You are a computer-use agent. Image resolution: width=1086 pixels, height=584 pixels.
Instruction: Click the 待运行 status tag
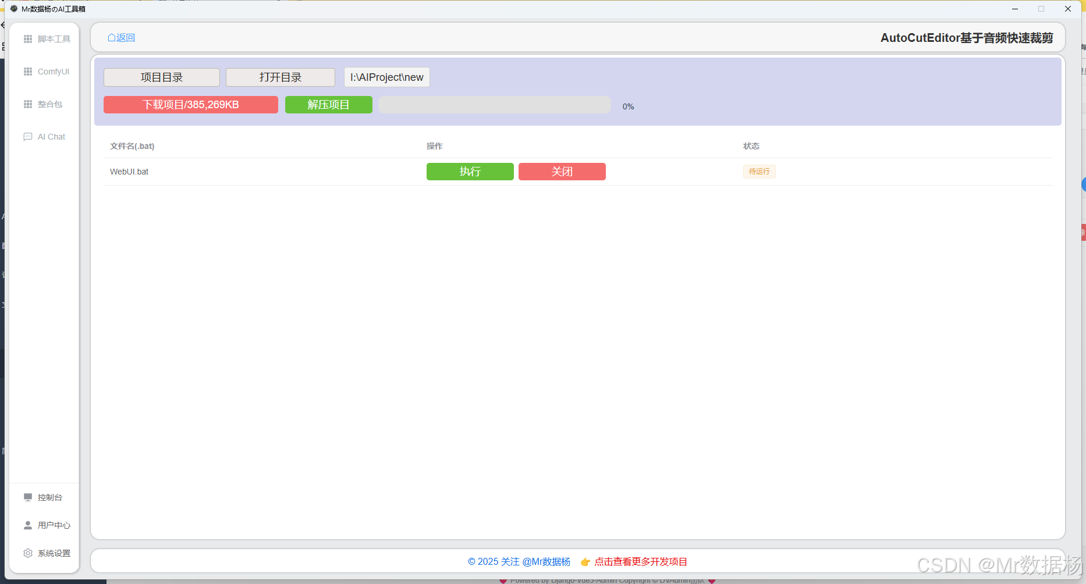[760, 172]
